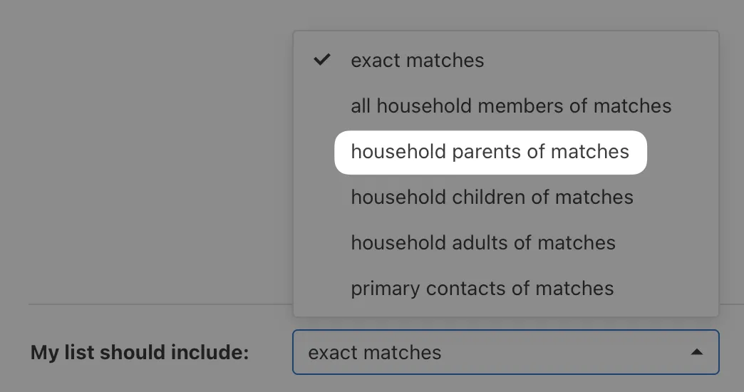Click the select field showing exact matches

(505, 352)
